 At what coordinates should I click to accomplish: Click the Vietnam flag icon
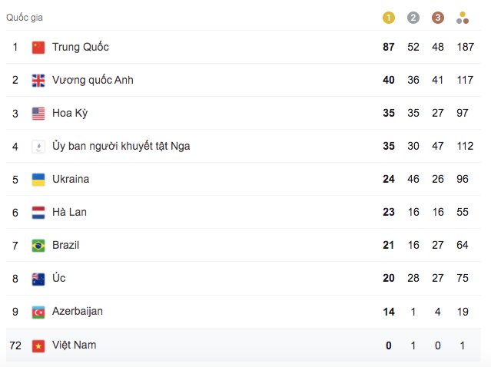click(38, 346)
